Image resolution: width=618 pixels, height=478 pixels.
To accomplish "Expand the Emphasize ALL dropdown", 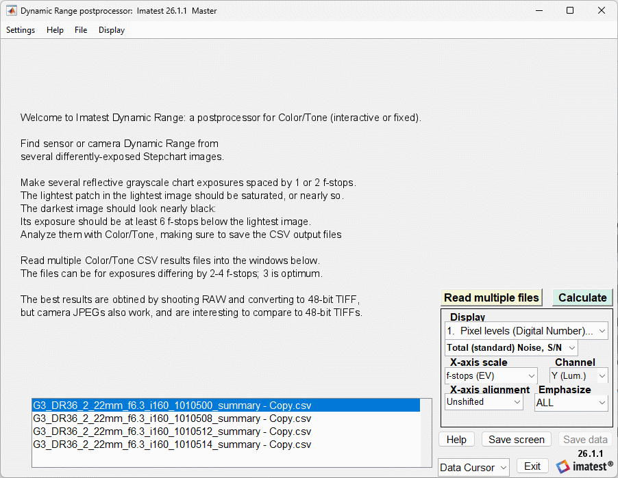I will coord(571,403).
